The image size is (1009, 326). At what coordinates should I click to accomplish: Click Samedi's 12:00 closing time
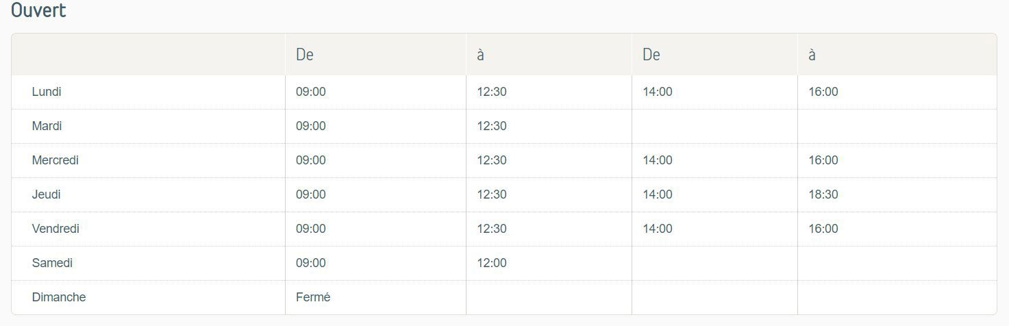tap(492, 263)
